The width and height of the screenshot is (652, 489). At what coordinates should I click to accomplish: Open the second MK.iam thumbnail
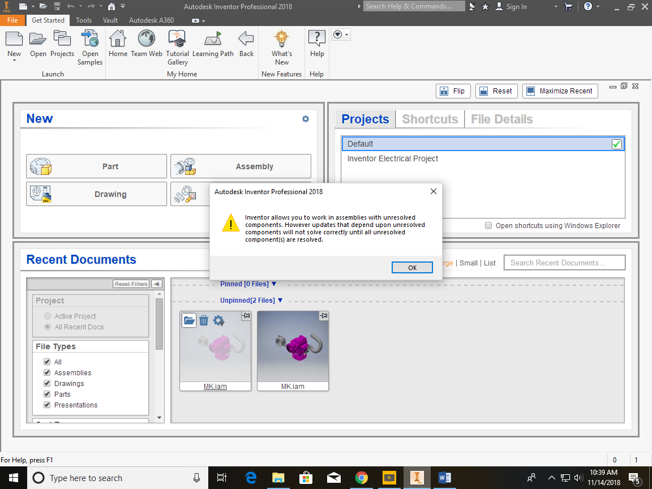293,347
